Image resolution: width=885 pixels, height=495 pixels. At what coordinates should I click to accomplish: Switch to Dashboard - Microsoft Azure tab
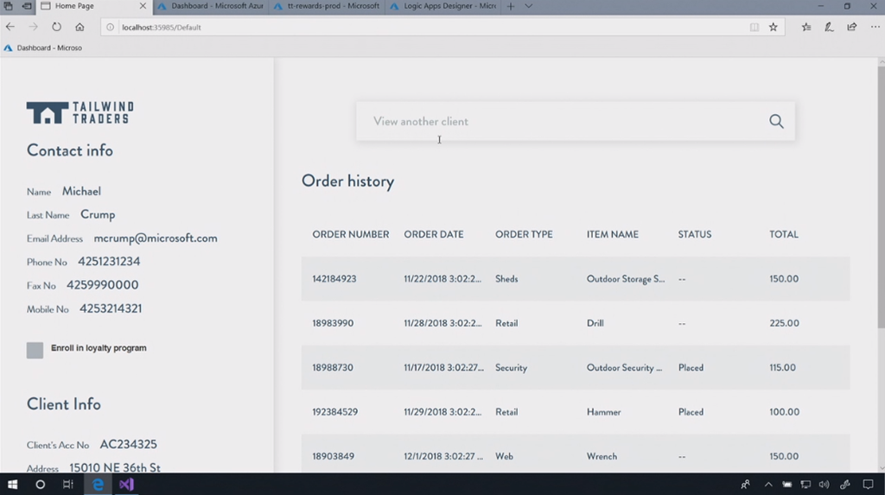click(x=211, y=6)
